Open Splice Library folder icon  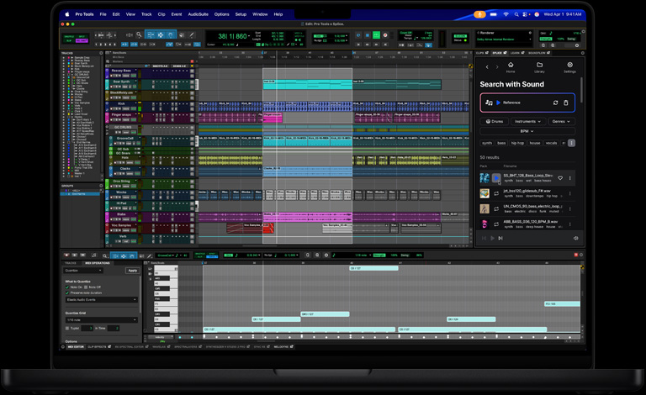coord(539,66)
